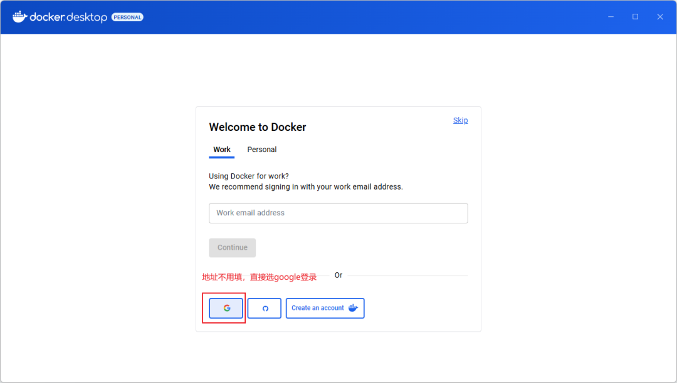Click the 'Or' separator label
This screenshot has width=677, height=383.
coord(338,275)
